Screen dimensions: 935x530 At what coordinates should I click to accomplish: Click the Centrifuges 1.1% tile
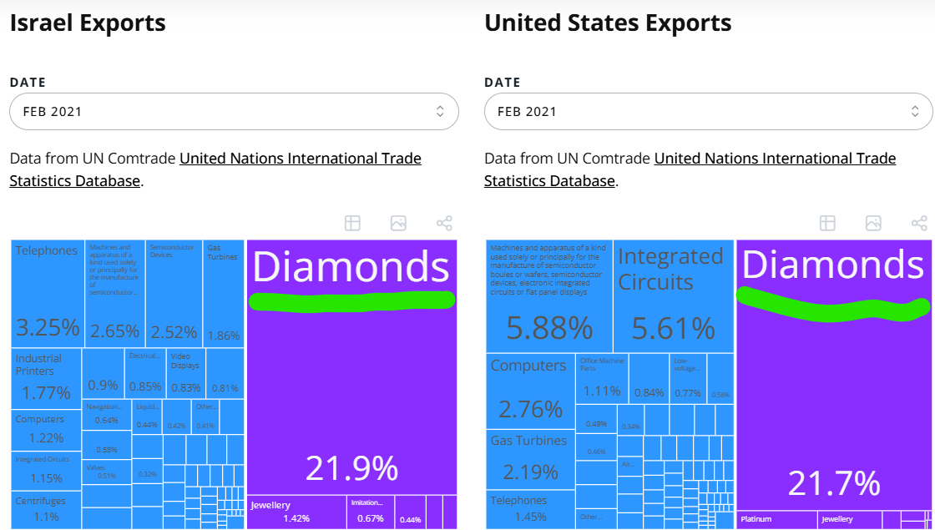coord(47,508)
